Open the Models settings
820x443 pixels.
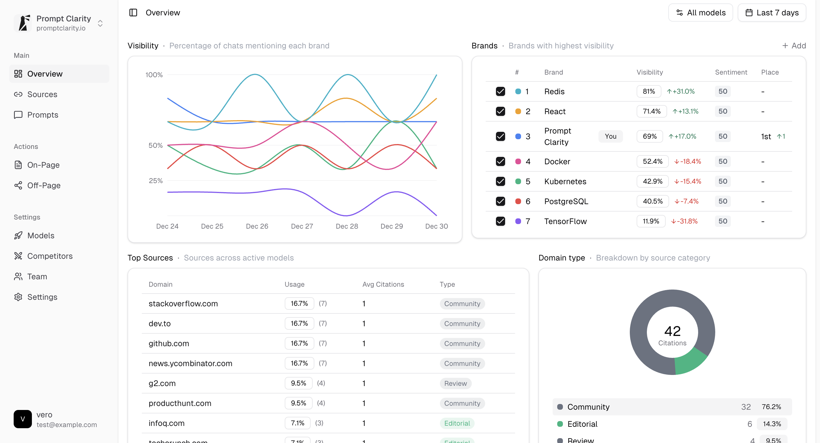click(x=41, y=235)
